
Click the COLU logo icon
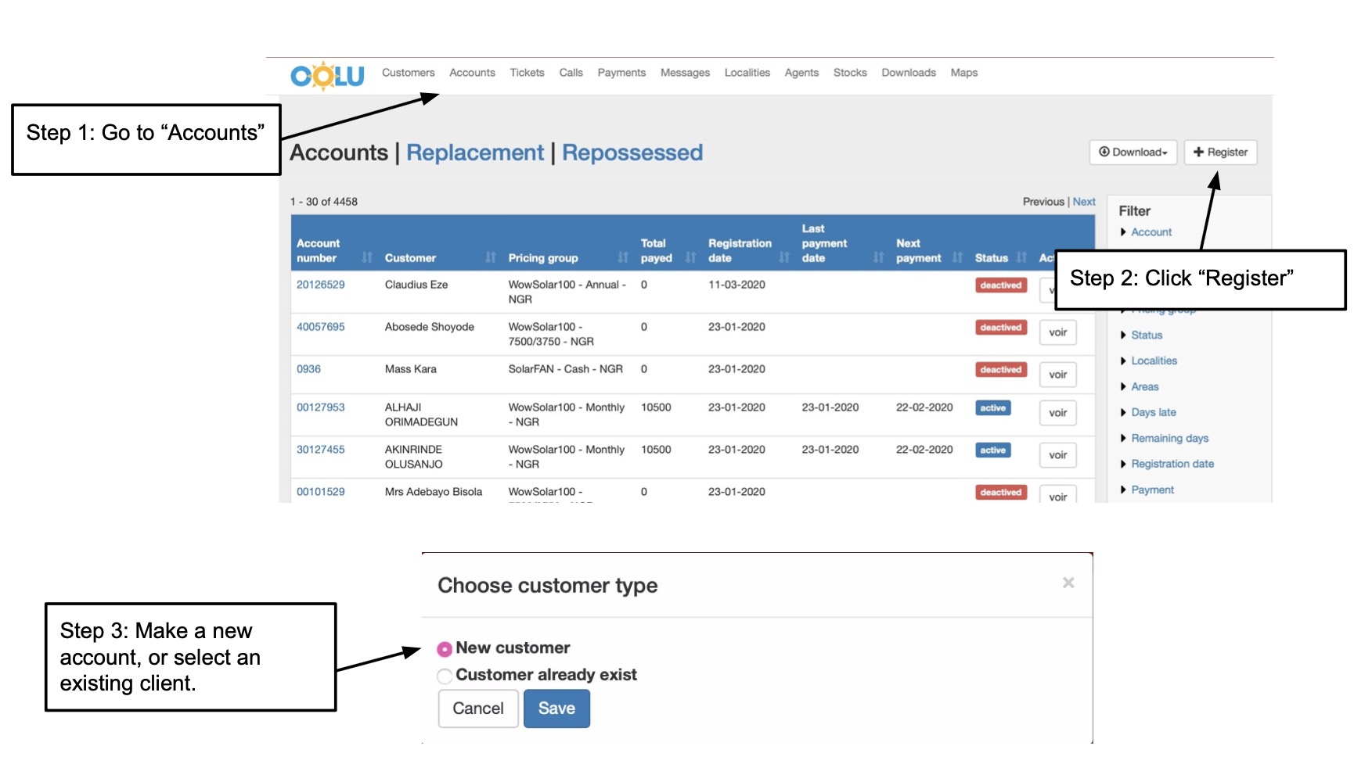[x=327, y=76]
